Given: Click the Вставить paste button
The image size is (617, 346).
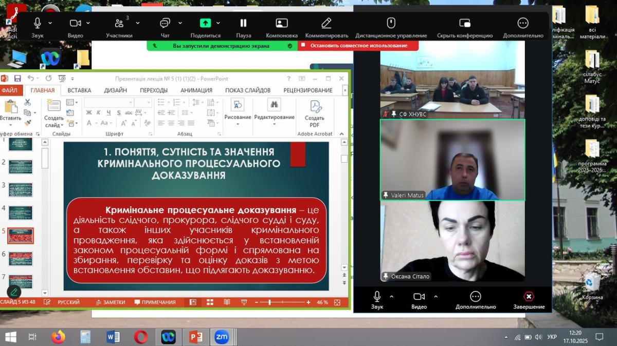Looking at the screenshot, I should [10, 112].
